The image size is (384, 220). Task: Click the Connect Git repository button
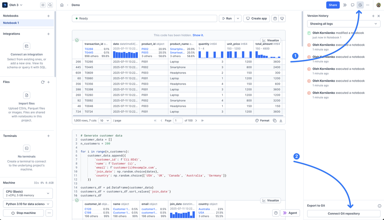344,213
